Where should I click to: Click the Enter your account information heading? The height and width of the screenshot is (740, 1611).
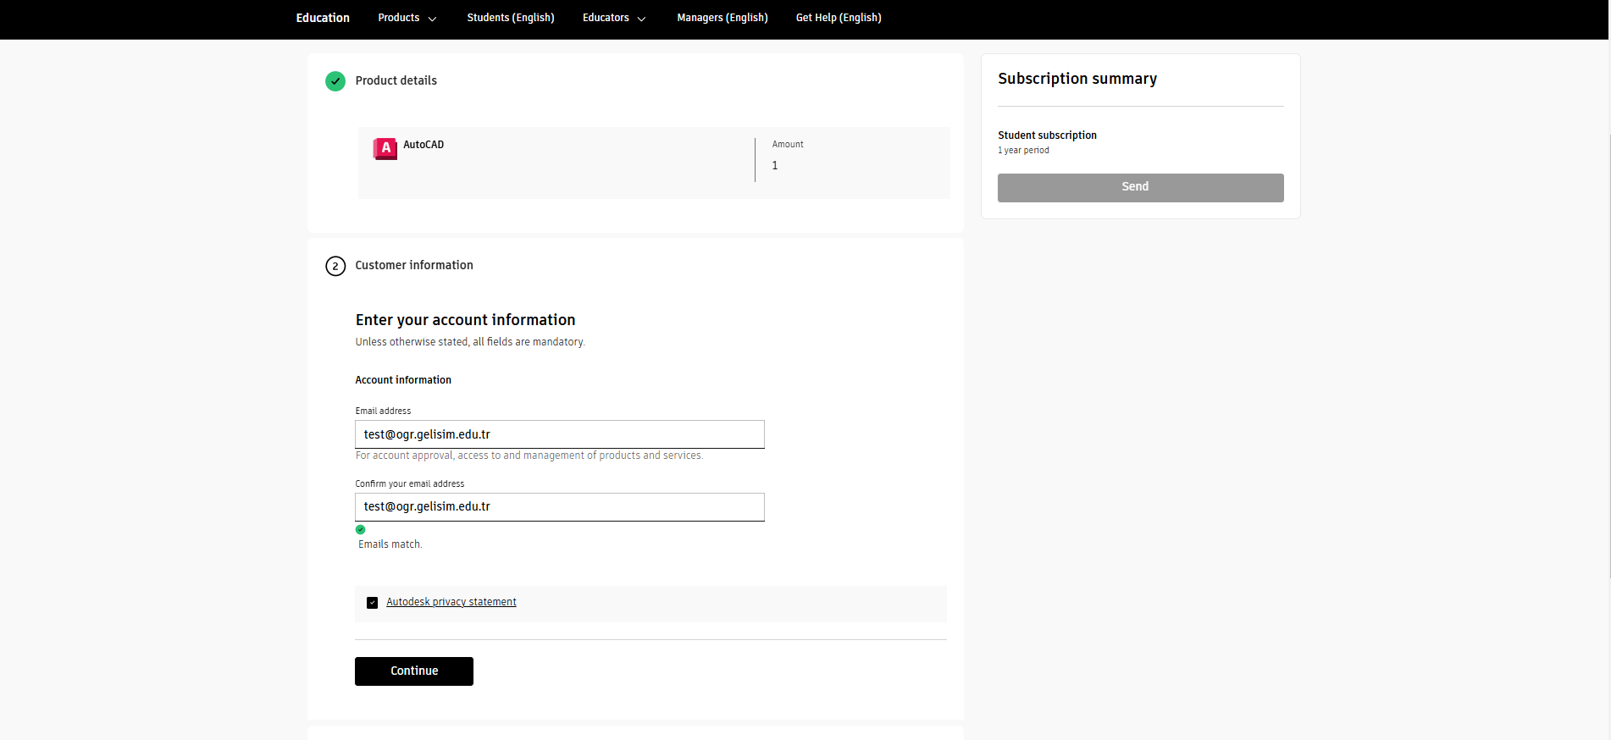[465, 320]
